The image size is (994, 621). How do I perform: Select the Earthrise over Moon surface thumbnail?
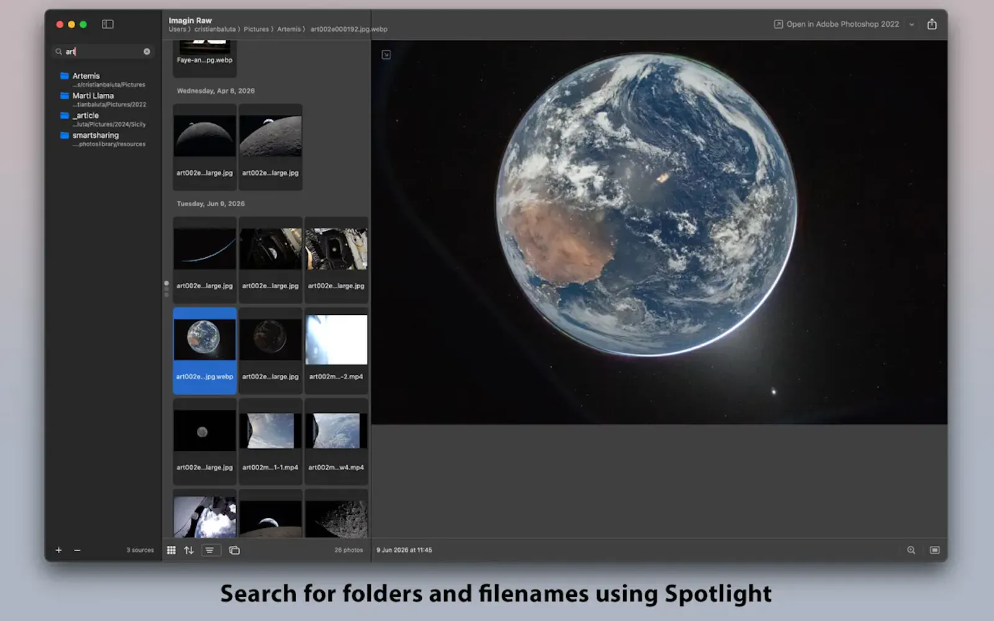270,147
